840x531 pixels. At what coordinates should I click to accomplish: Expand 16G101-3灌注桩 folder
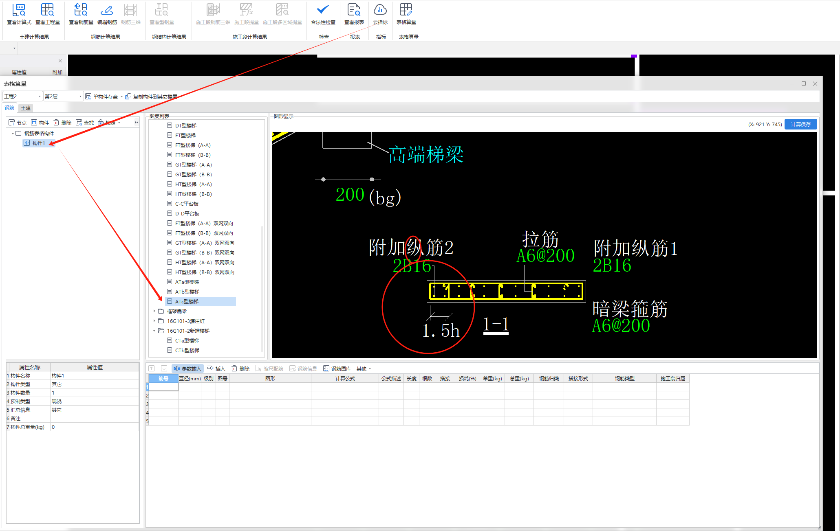[x=154, y=321]
